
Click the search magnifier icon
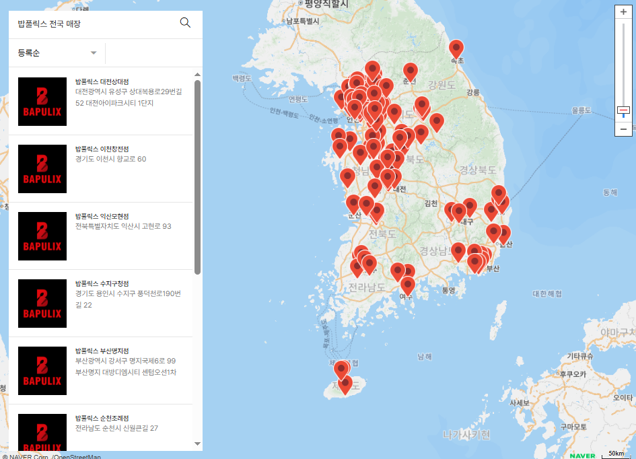pos(185,23)
